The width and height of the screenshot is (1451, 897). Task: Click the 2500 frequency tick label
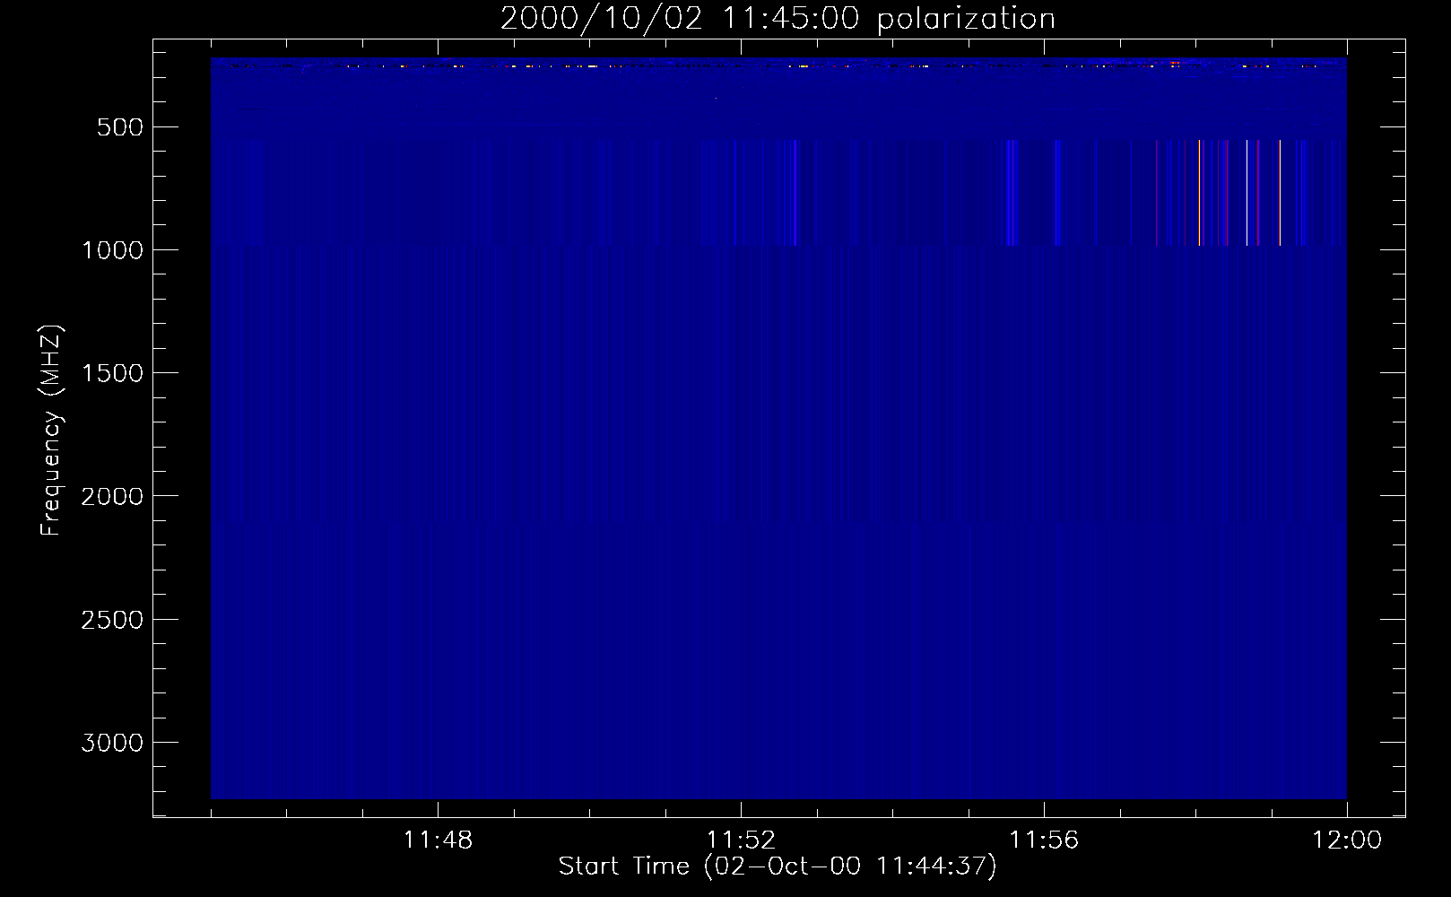112,620
